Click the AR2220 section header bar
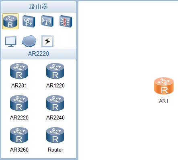178x160 pixels. tap(39, 54)
